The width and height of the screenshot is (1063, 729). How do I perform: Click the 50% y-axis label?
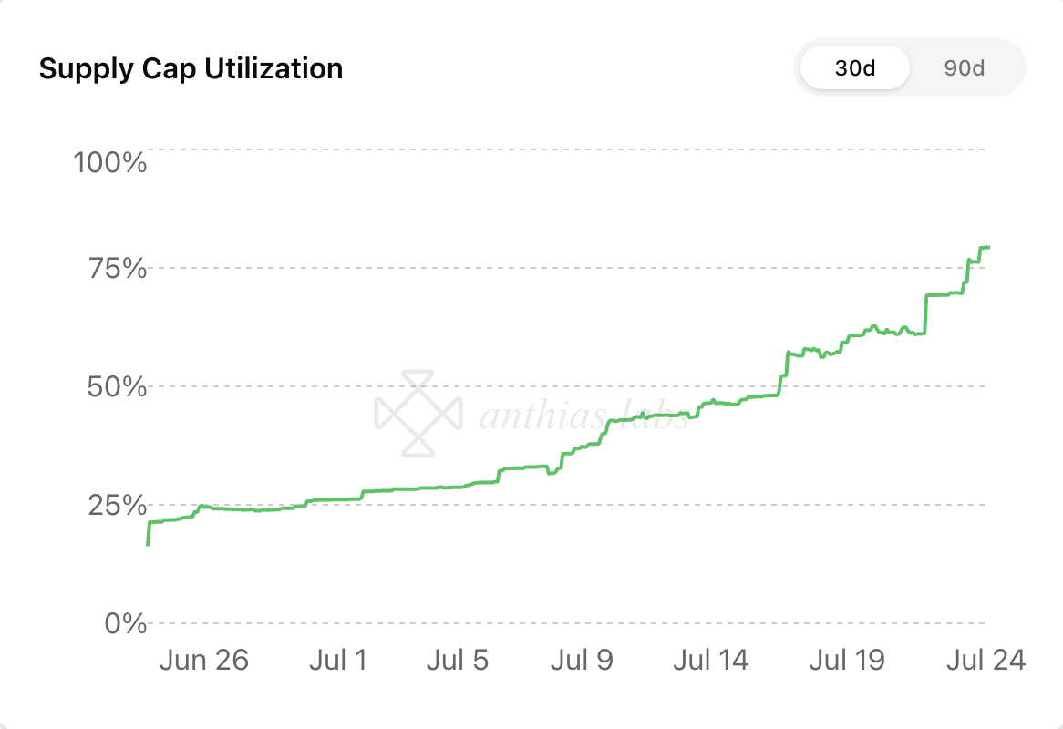116,387
